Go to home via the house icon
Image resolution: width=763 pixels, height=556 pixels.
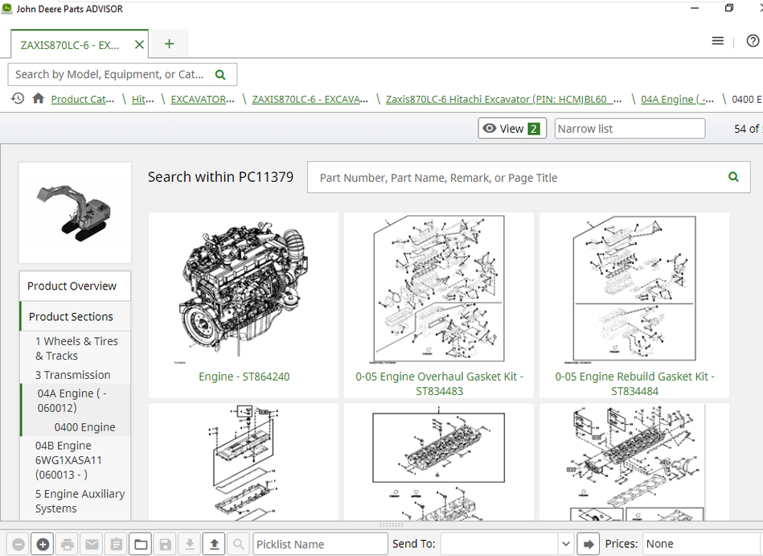[38, 98]
